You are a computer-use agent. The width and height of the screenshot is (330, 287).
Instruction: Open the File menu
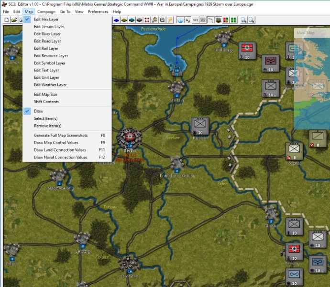[x=6, y=11]
